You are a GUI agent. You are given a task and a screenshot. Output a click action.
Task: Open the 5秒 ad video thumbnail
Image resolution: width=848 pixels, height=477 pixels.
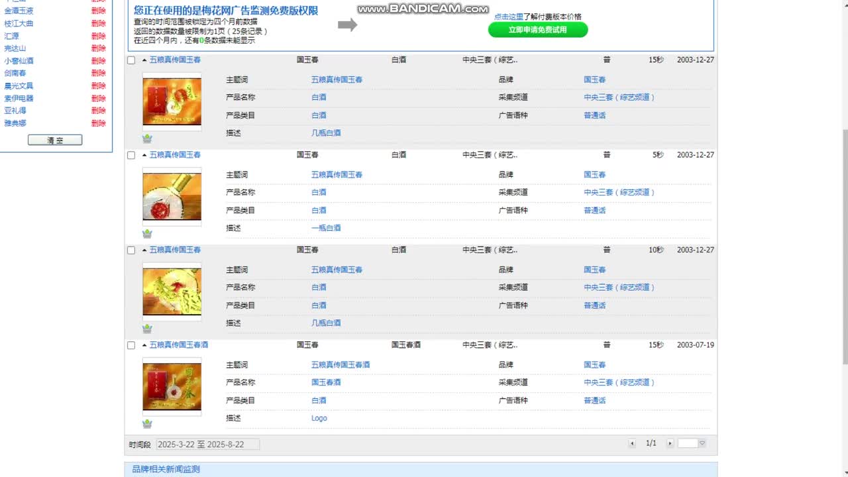pos(172,197)
